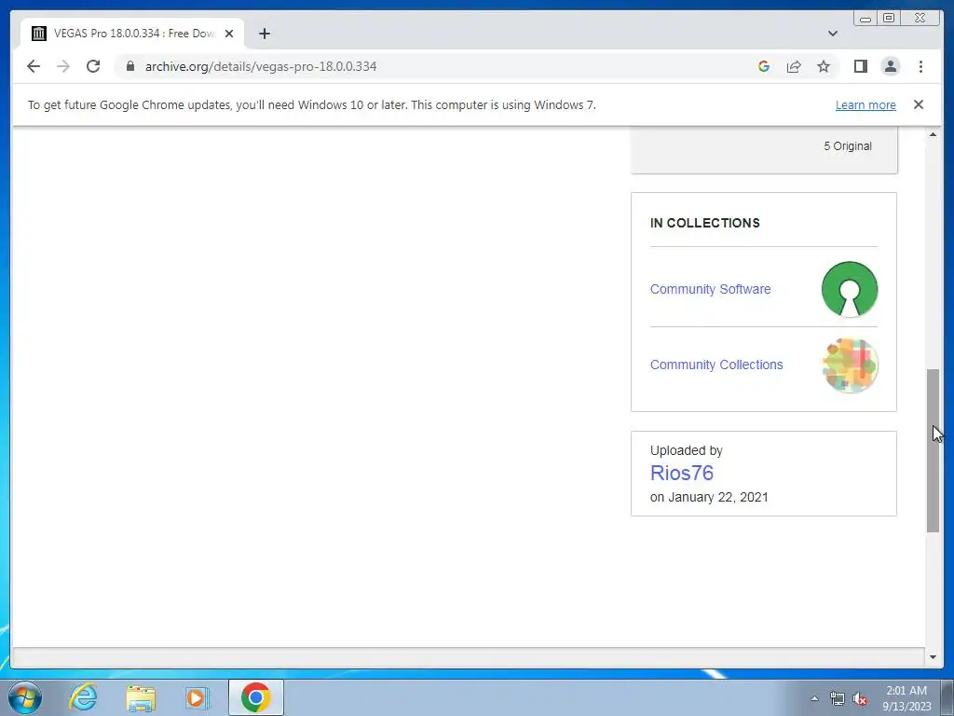Click the 'Uploaded by' label

tap(686, 450)
